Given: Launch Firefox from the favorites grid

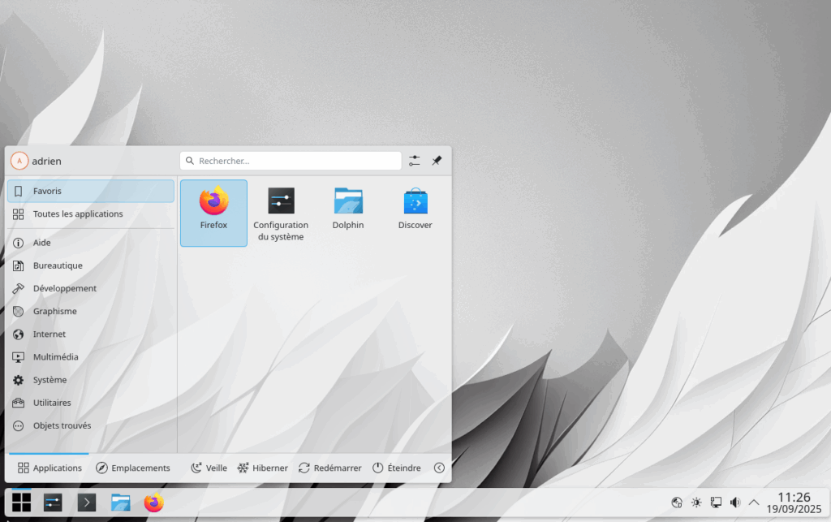Looking at the screenshot, I should coord(213,211).
